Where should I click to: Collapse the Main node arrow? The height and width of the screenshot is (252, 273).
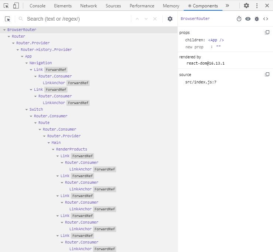pyautogui.click(x=49, y=143)
